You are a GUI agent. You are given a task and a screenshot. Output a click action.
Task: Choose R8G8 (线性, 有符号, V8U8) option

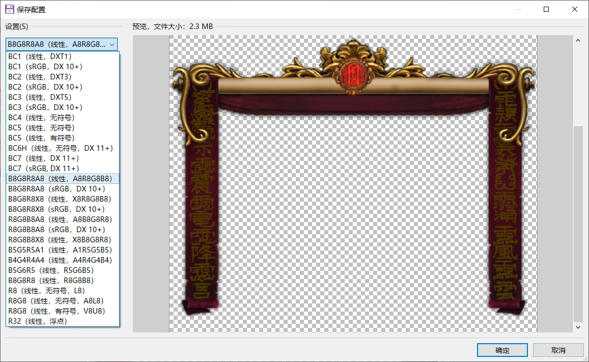pos(63,311)
